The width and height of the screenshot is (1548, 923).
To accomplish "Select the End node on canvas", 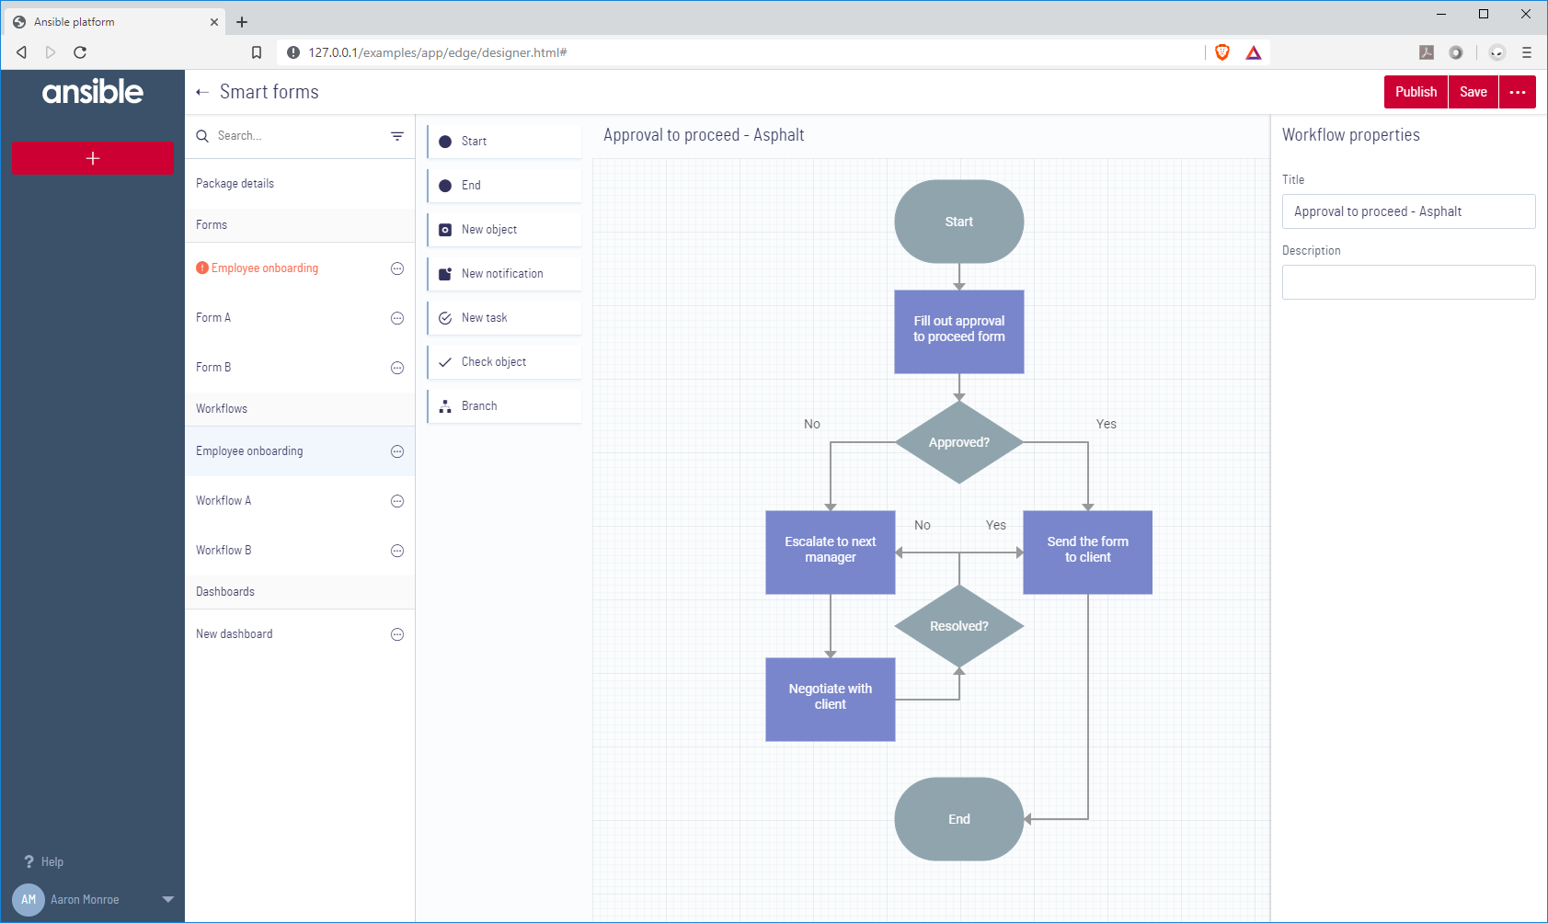I will click(959, 819).
